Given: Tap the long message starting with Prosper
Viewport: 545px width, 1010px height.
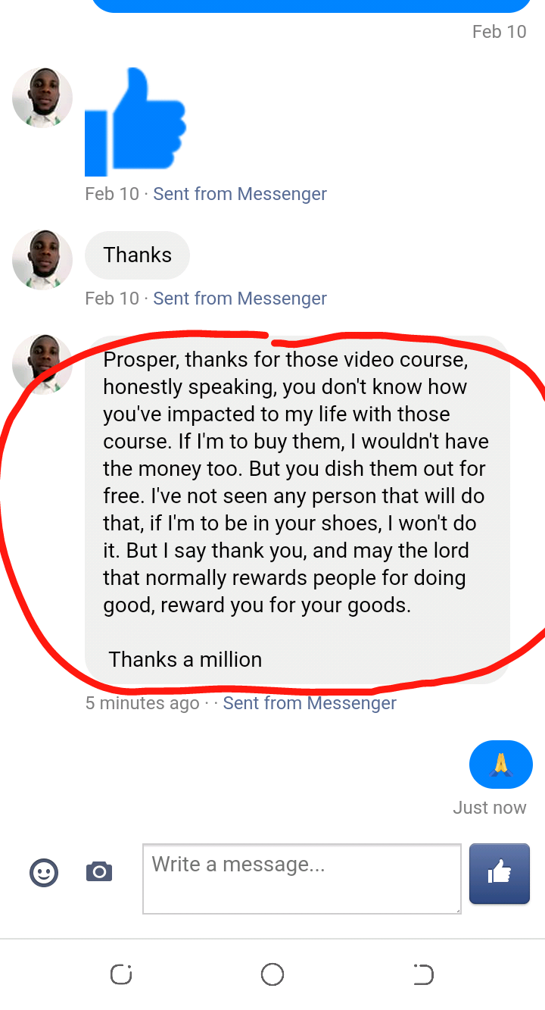Looking at the screenshot, I should (x=297, y=509).
